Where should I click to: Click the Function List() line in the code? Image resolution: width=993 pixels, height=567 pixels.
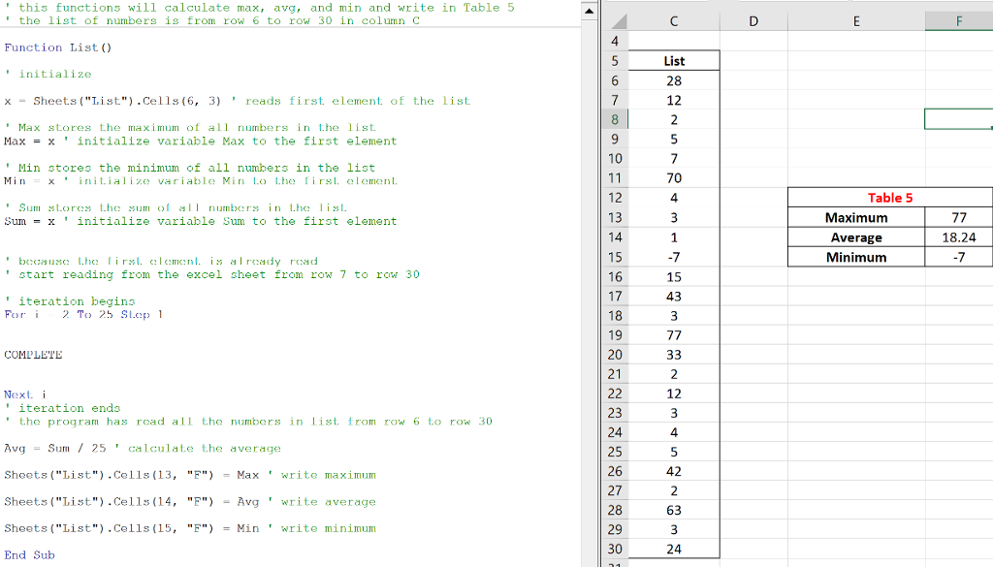[58, 47]
